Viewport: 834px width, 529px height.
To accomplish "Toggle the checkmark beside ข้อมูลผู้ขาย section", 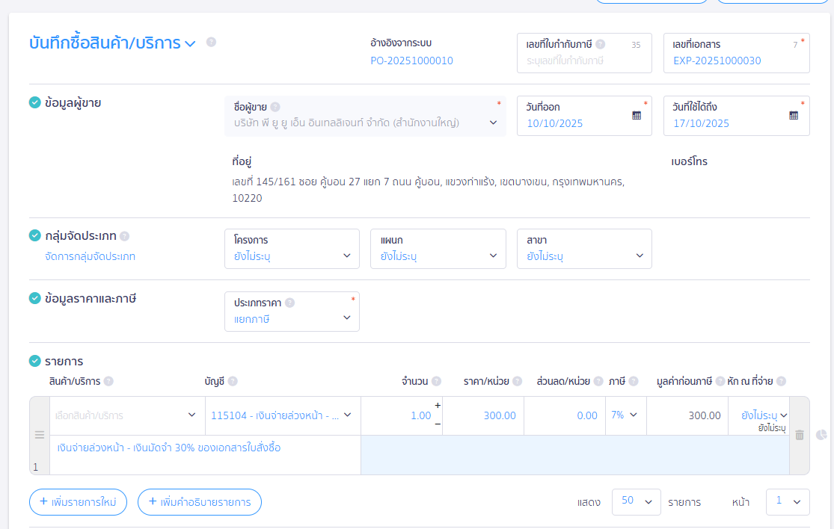I will click(x=34, y=103).
